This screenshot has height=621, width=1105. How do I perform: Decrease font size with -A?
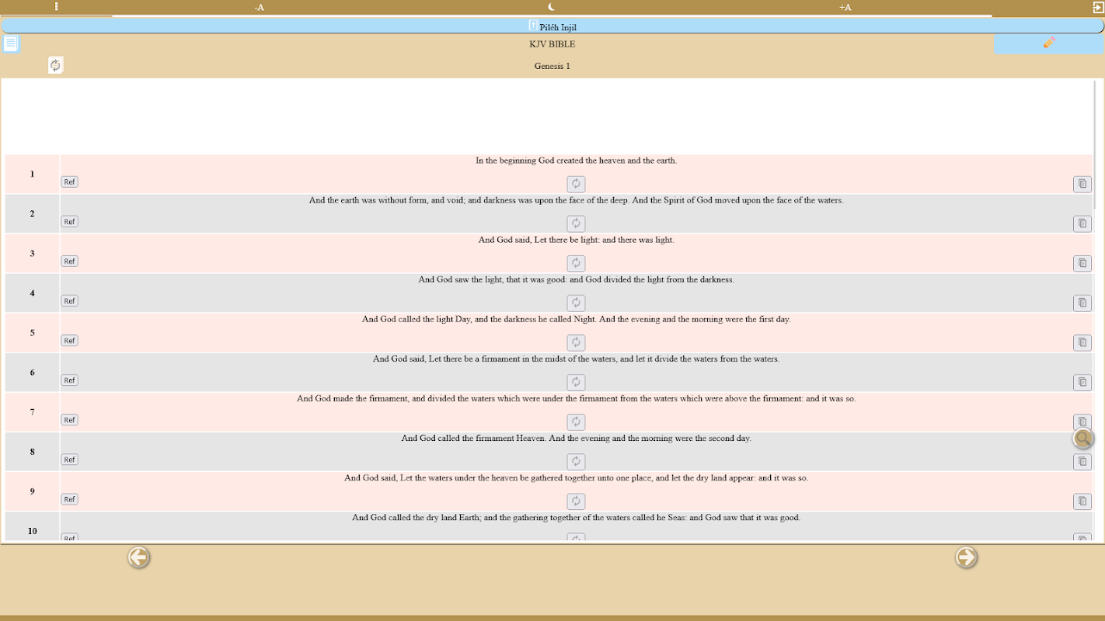[x=260, y=8]
